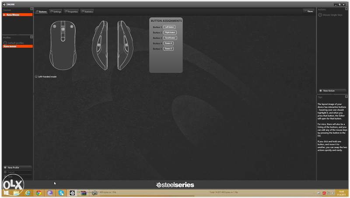The width and height of the screenshot is (350, 198).
Task: Click scroll wheel marker 3 on the mouse
Action: coord(63,29)
